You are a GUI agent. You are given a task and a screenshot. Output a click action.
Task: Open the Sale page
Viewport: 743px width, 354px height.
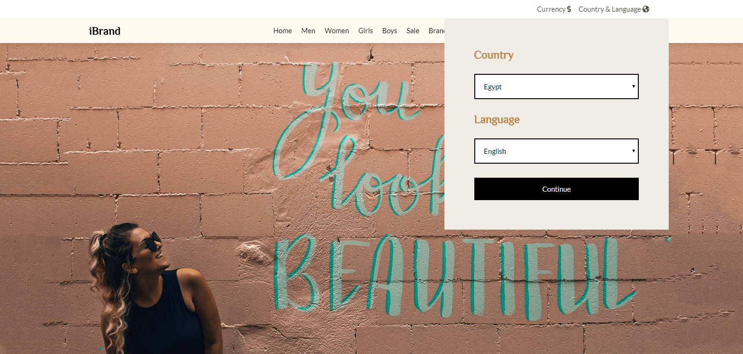pos(413,31)
